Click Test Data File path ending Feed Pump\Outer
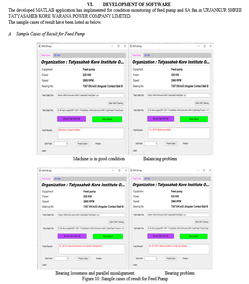Image resolution: width=249 pixels, height=284 pixels. click(178, 228)
